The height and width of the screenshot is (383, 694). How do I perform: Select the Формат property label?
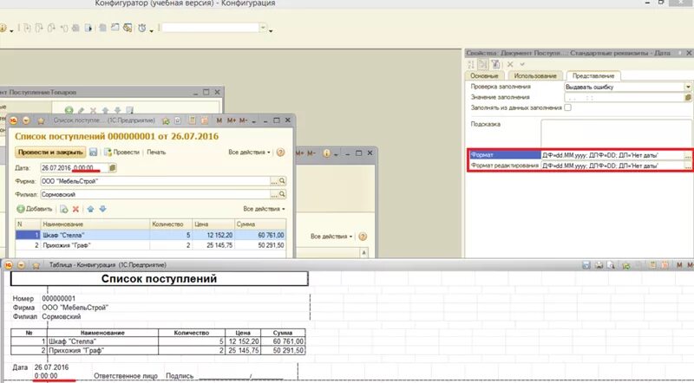[x=505, y=155]
